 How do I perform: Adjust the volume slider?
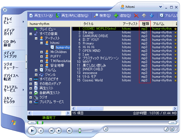tap(80, 130)
